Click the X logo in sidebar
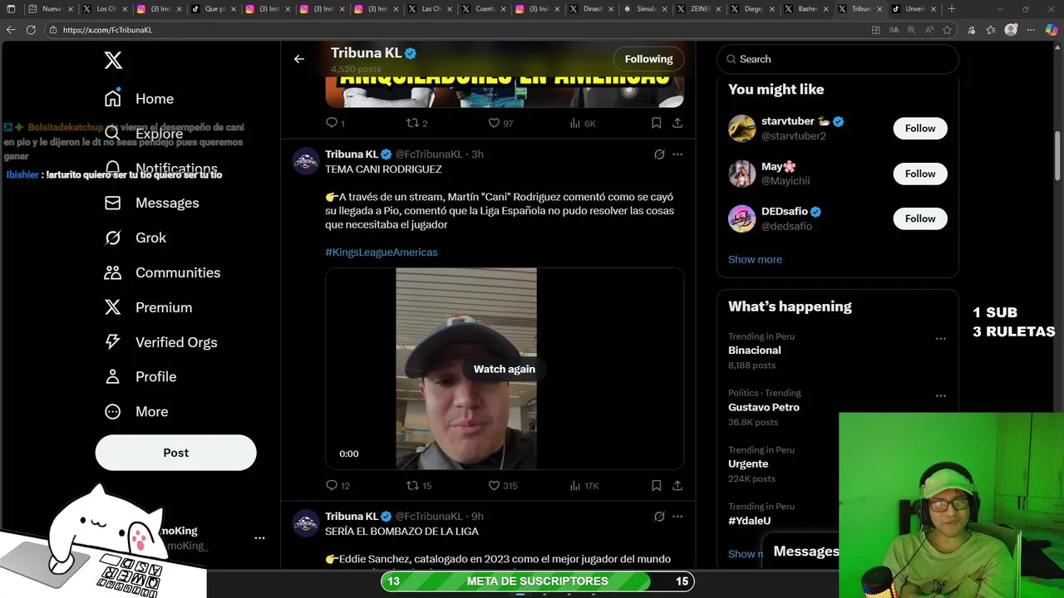 [x=113, y=60]
